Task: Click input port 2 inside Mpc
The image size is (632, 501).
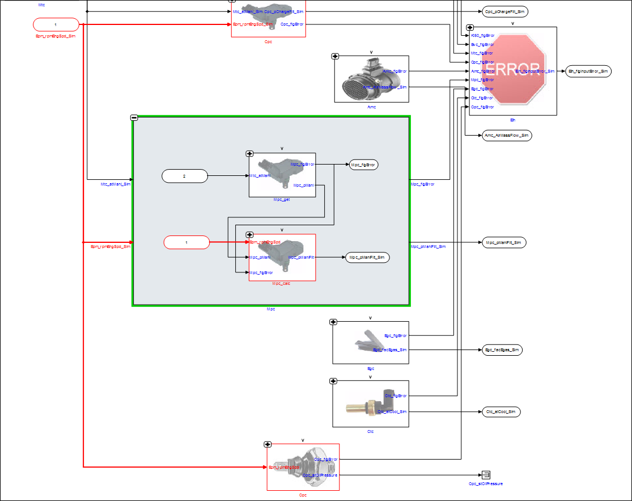Action: point(184,176)
